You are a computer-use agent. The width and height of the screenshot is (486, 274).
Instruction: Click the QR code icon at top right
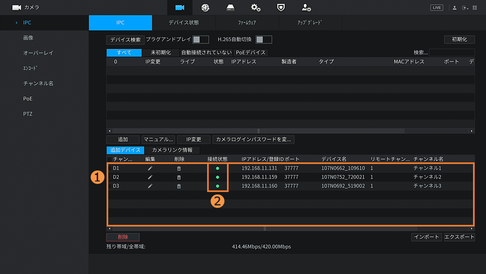(475, 8)
